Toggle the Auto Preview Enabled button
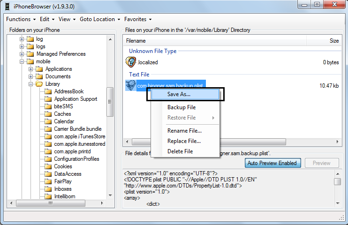The width and height of the screenshot is (348, 225). coord(273,163)
